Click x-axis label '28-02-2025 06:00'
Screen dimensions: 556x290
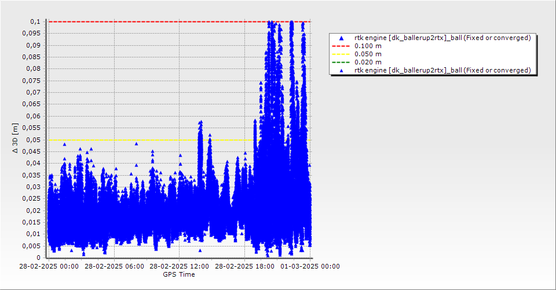click(x=114, y=266)
